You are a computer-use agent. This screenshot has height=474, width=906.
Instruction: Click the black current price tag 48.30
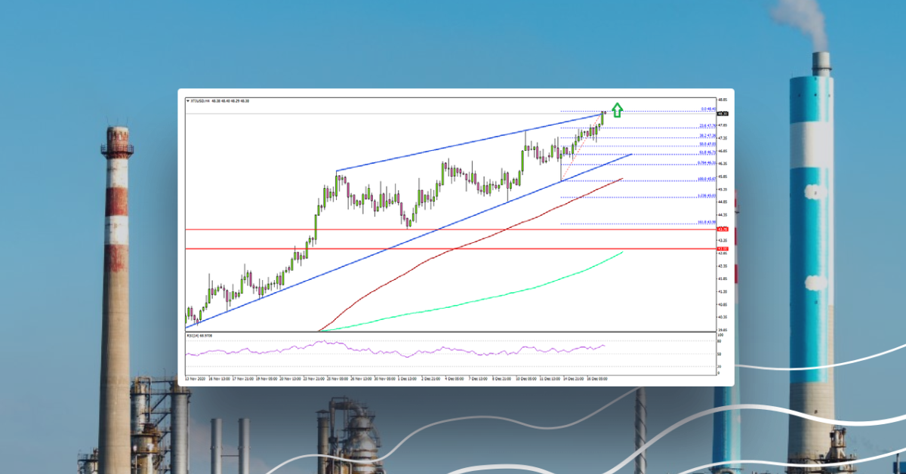tap(723, 114)
